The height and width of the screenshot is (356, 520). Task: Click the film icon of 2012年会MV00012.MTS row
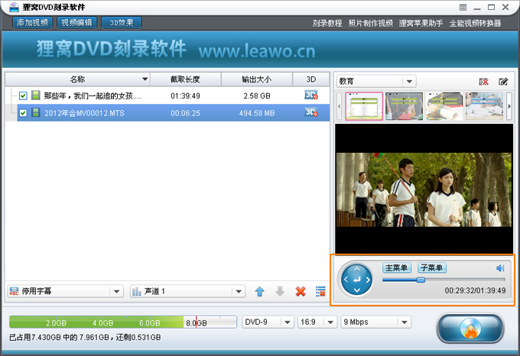[35, 112]
